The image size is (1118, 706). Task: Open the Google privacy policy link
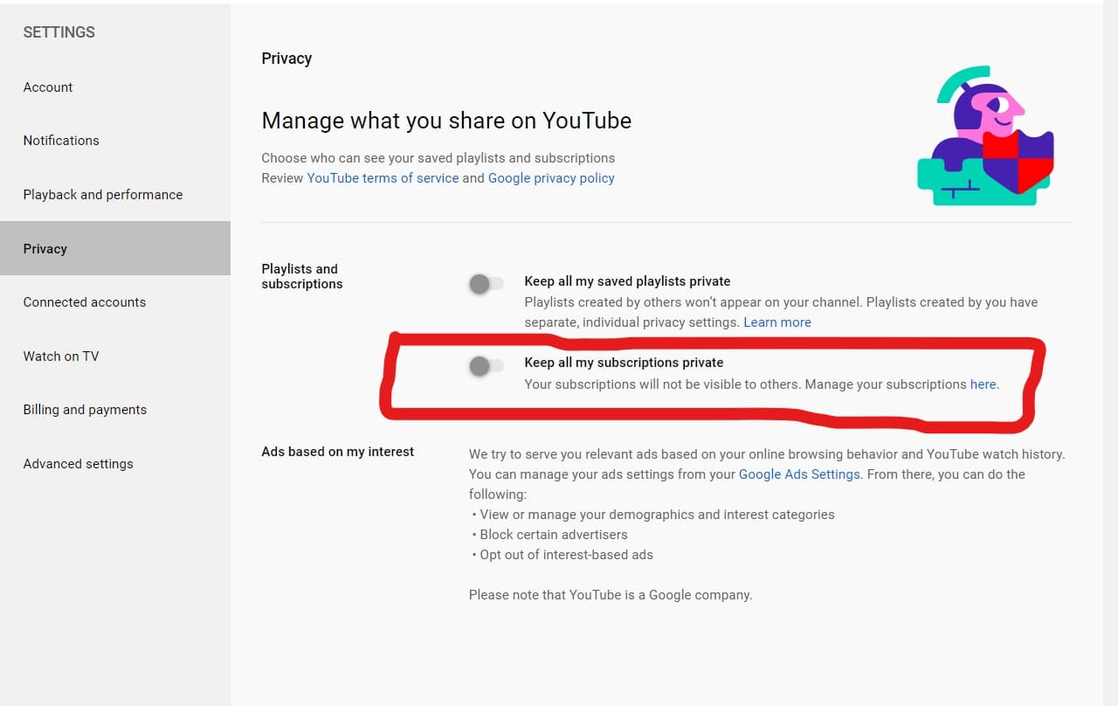coord(551,177)
